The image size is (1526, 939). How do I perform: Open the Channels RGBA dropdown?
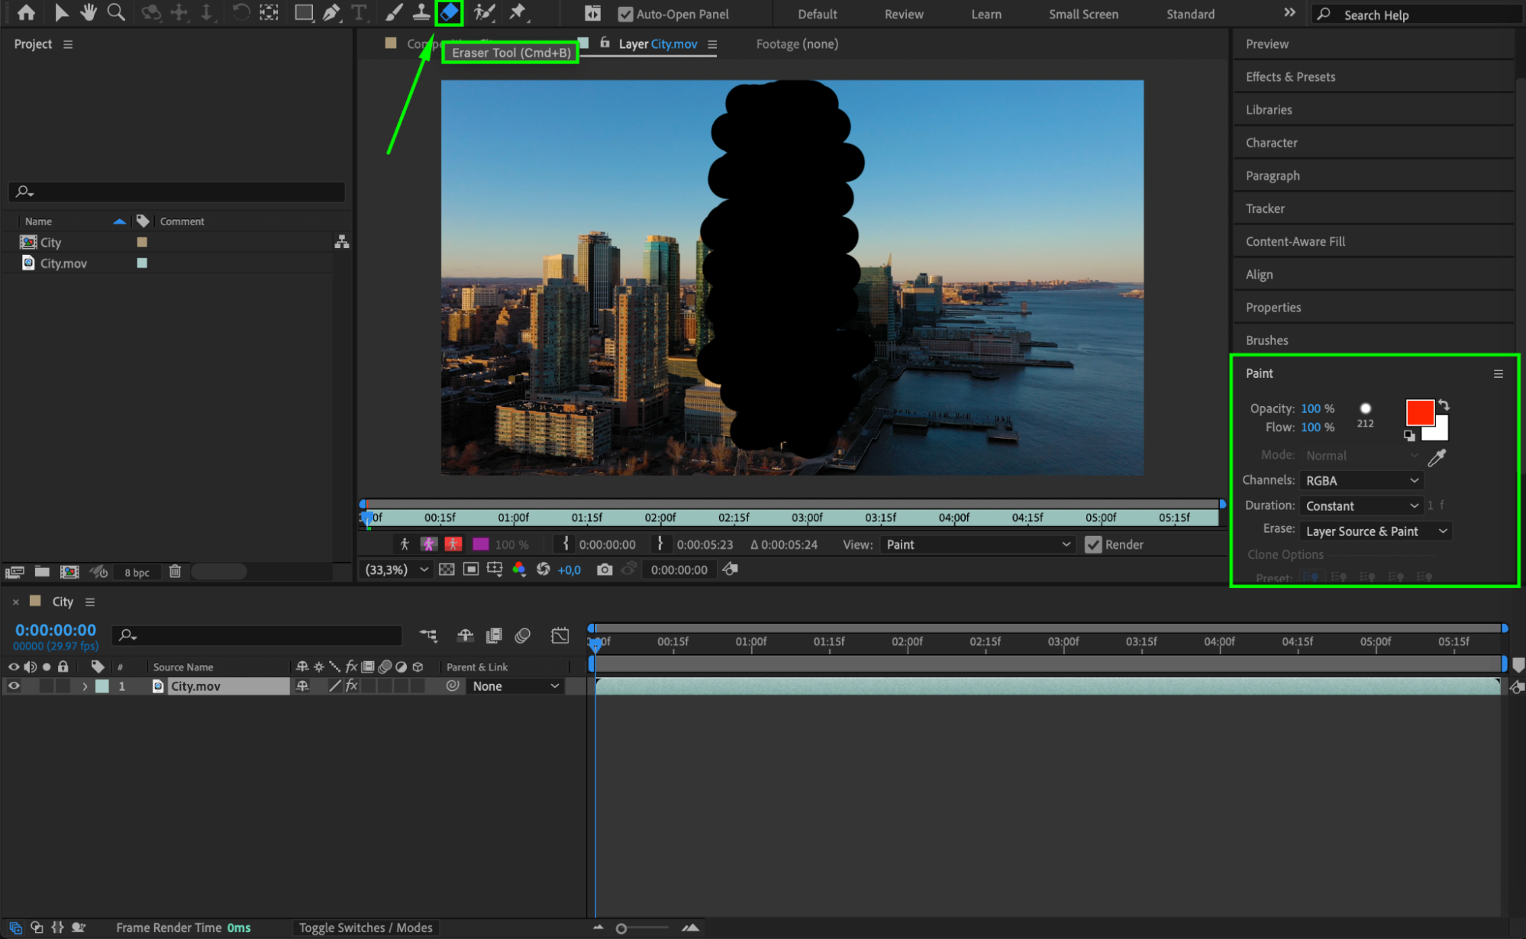(1361, 480)
